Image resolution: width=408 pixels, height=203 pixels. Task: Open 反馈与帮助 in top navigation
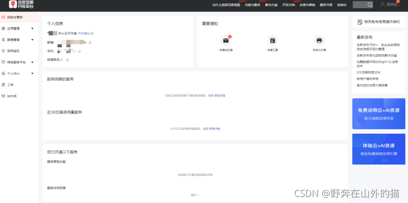(307, 5)
